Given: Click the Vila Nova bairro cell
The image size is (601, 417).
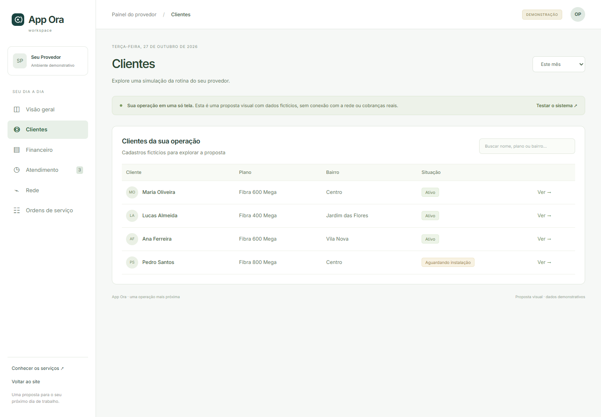Looking at the screenshot, I should pyautogui.click(x=337, y=239).
